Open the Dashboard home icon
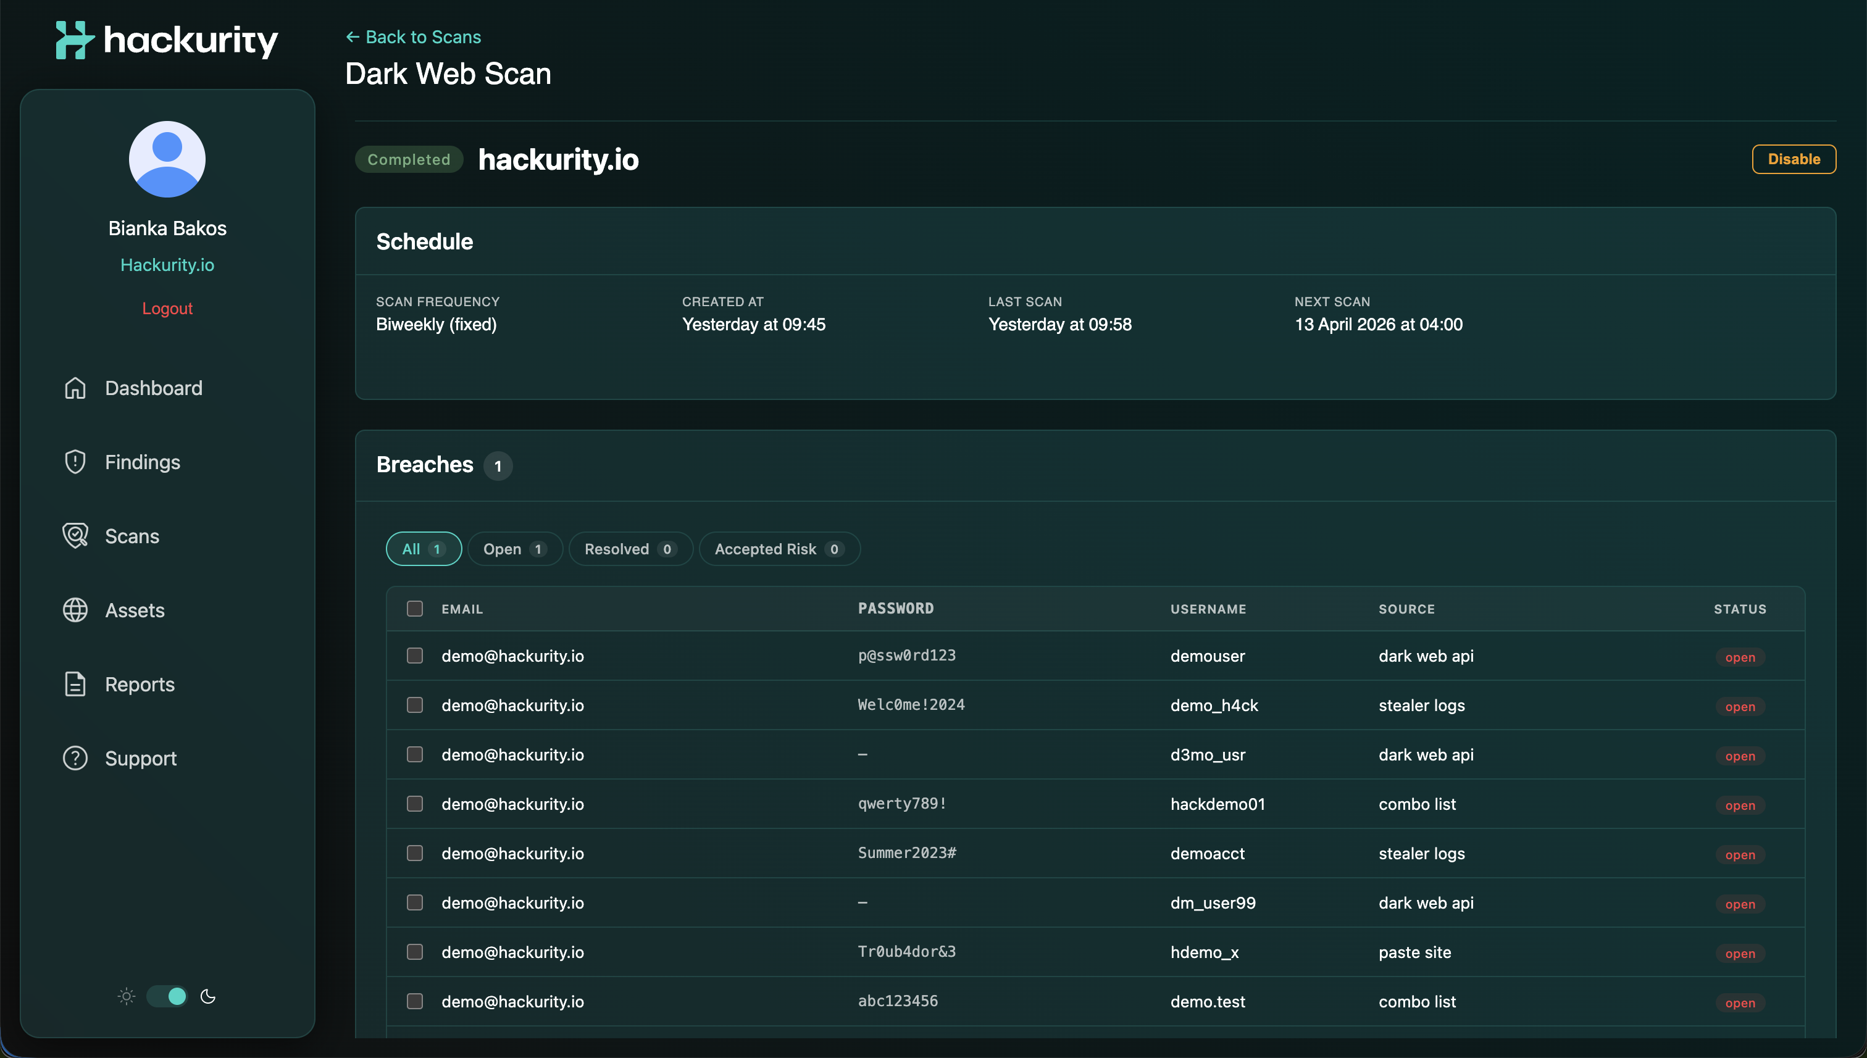This screenshot has width=1867, height=1058. pos(75,388)
